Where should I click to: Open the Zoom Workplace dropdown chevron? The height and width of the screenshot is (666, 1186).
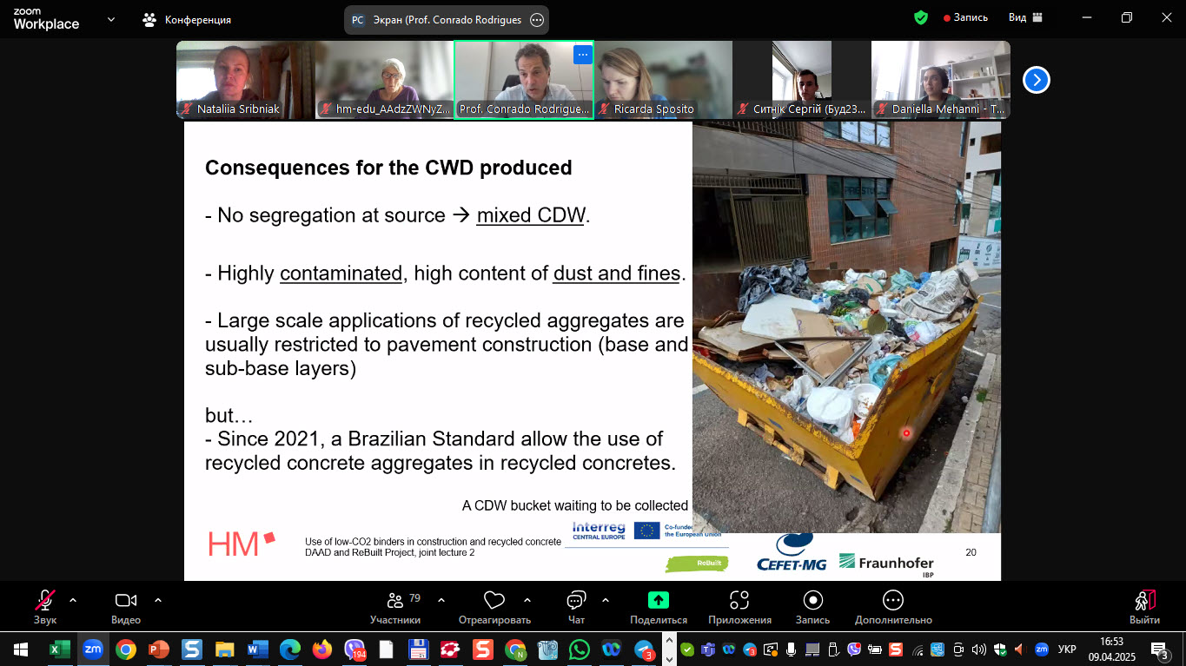point(111,18)
